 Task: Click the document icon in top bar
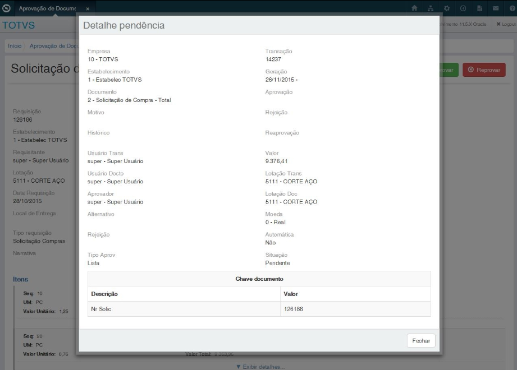point(479,8)
